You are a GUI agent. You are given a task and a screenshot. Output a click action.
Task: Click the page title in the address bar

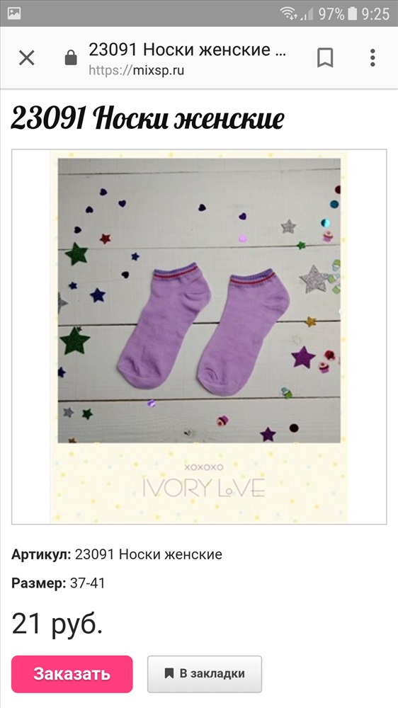click(x=187, y=50)
